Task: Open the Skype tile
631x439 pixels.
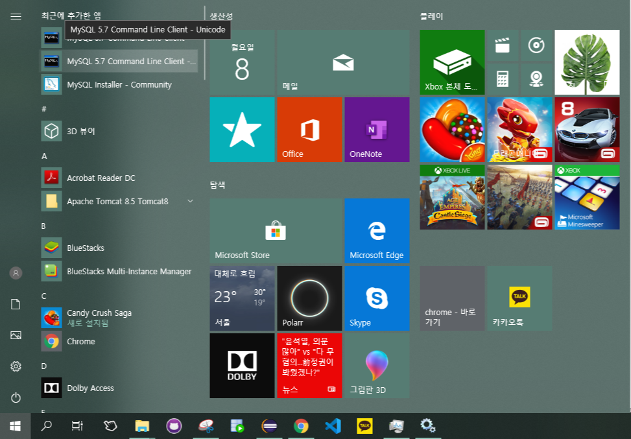Action: pyautogui.click(x=377, y=298)
